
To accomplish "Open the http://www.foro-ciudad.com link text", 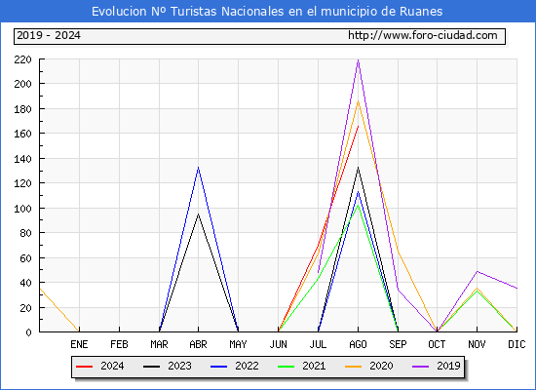I will (x=423, y=35).
